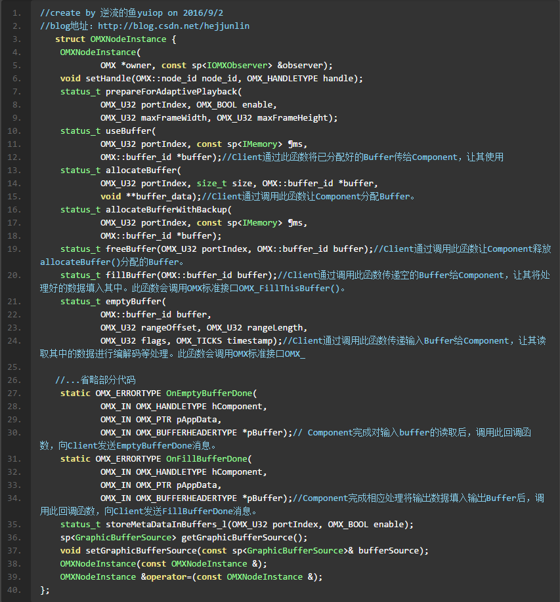Click 'OnEmptyBufferDone(' on line 27
This screenshot has width=560, height=602.
point(211,393)
